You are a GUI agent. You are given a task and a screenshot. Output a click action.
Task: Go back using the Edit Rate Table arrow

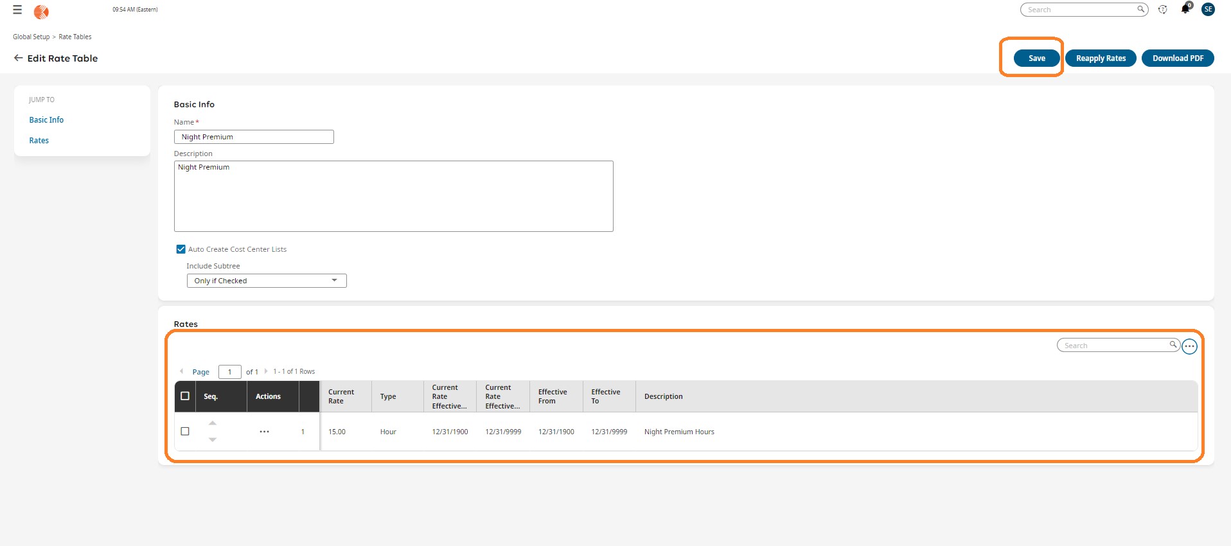(18, 58)
